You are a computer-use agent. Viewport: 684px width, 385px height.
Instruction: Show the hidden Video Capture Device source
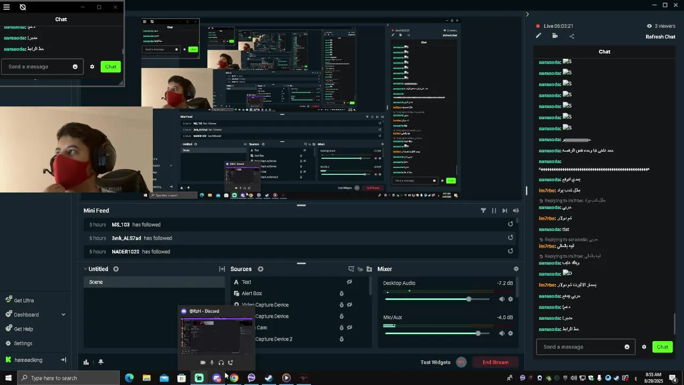click(x=349, y=305)
